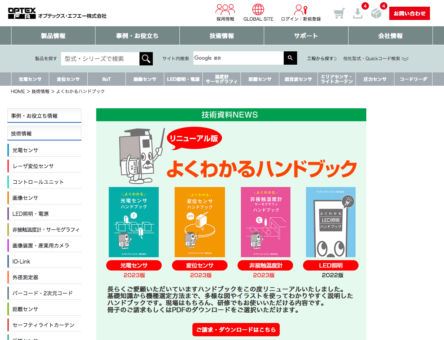The height and width of the screenshot is (340, 444).
Task: Click the 技術情報 breadcrumb link
Action: pyautogui.click(x=40, y=91)
